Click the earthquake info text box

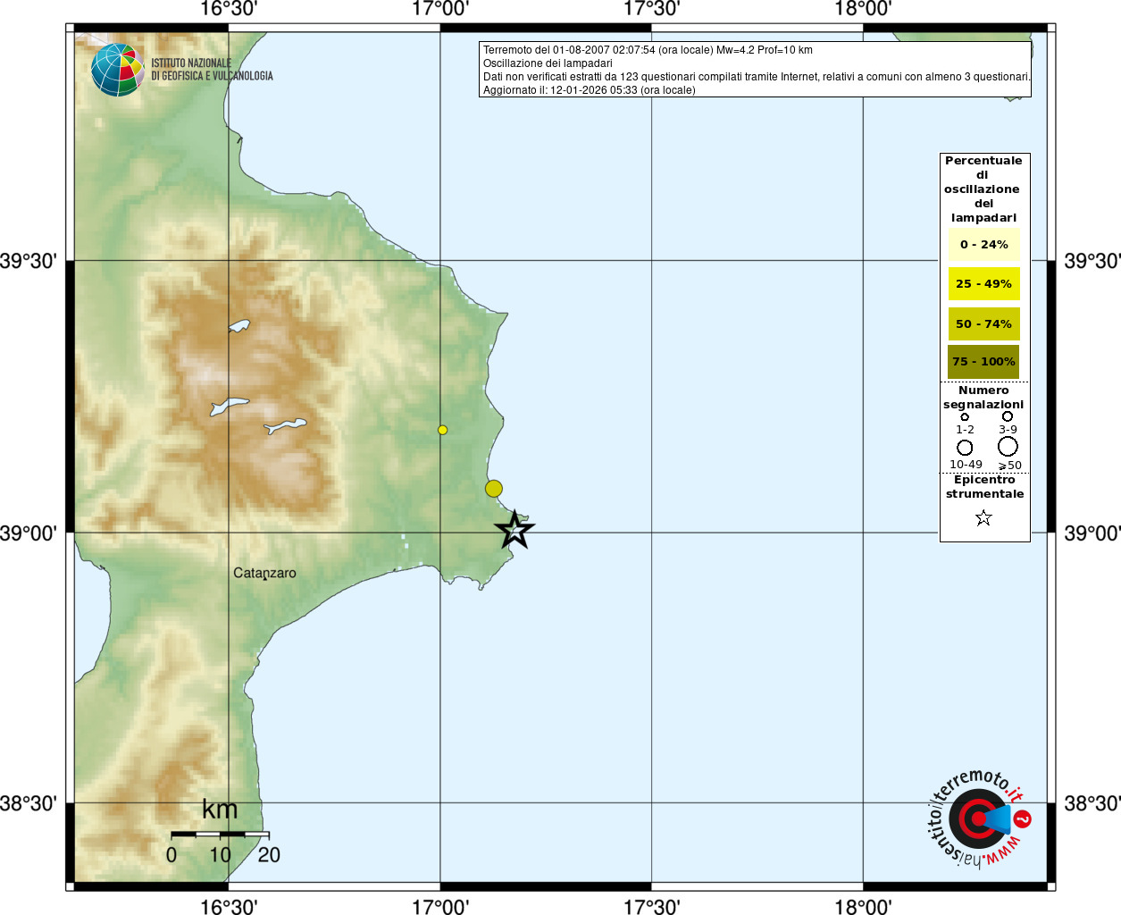pos(756,70)
